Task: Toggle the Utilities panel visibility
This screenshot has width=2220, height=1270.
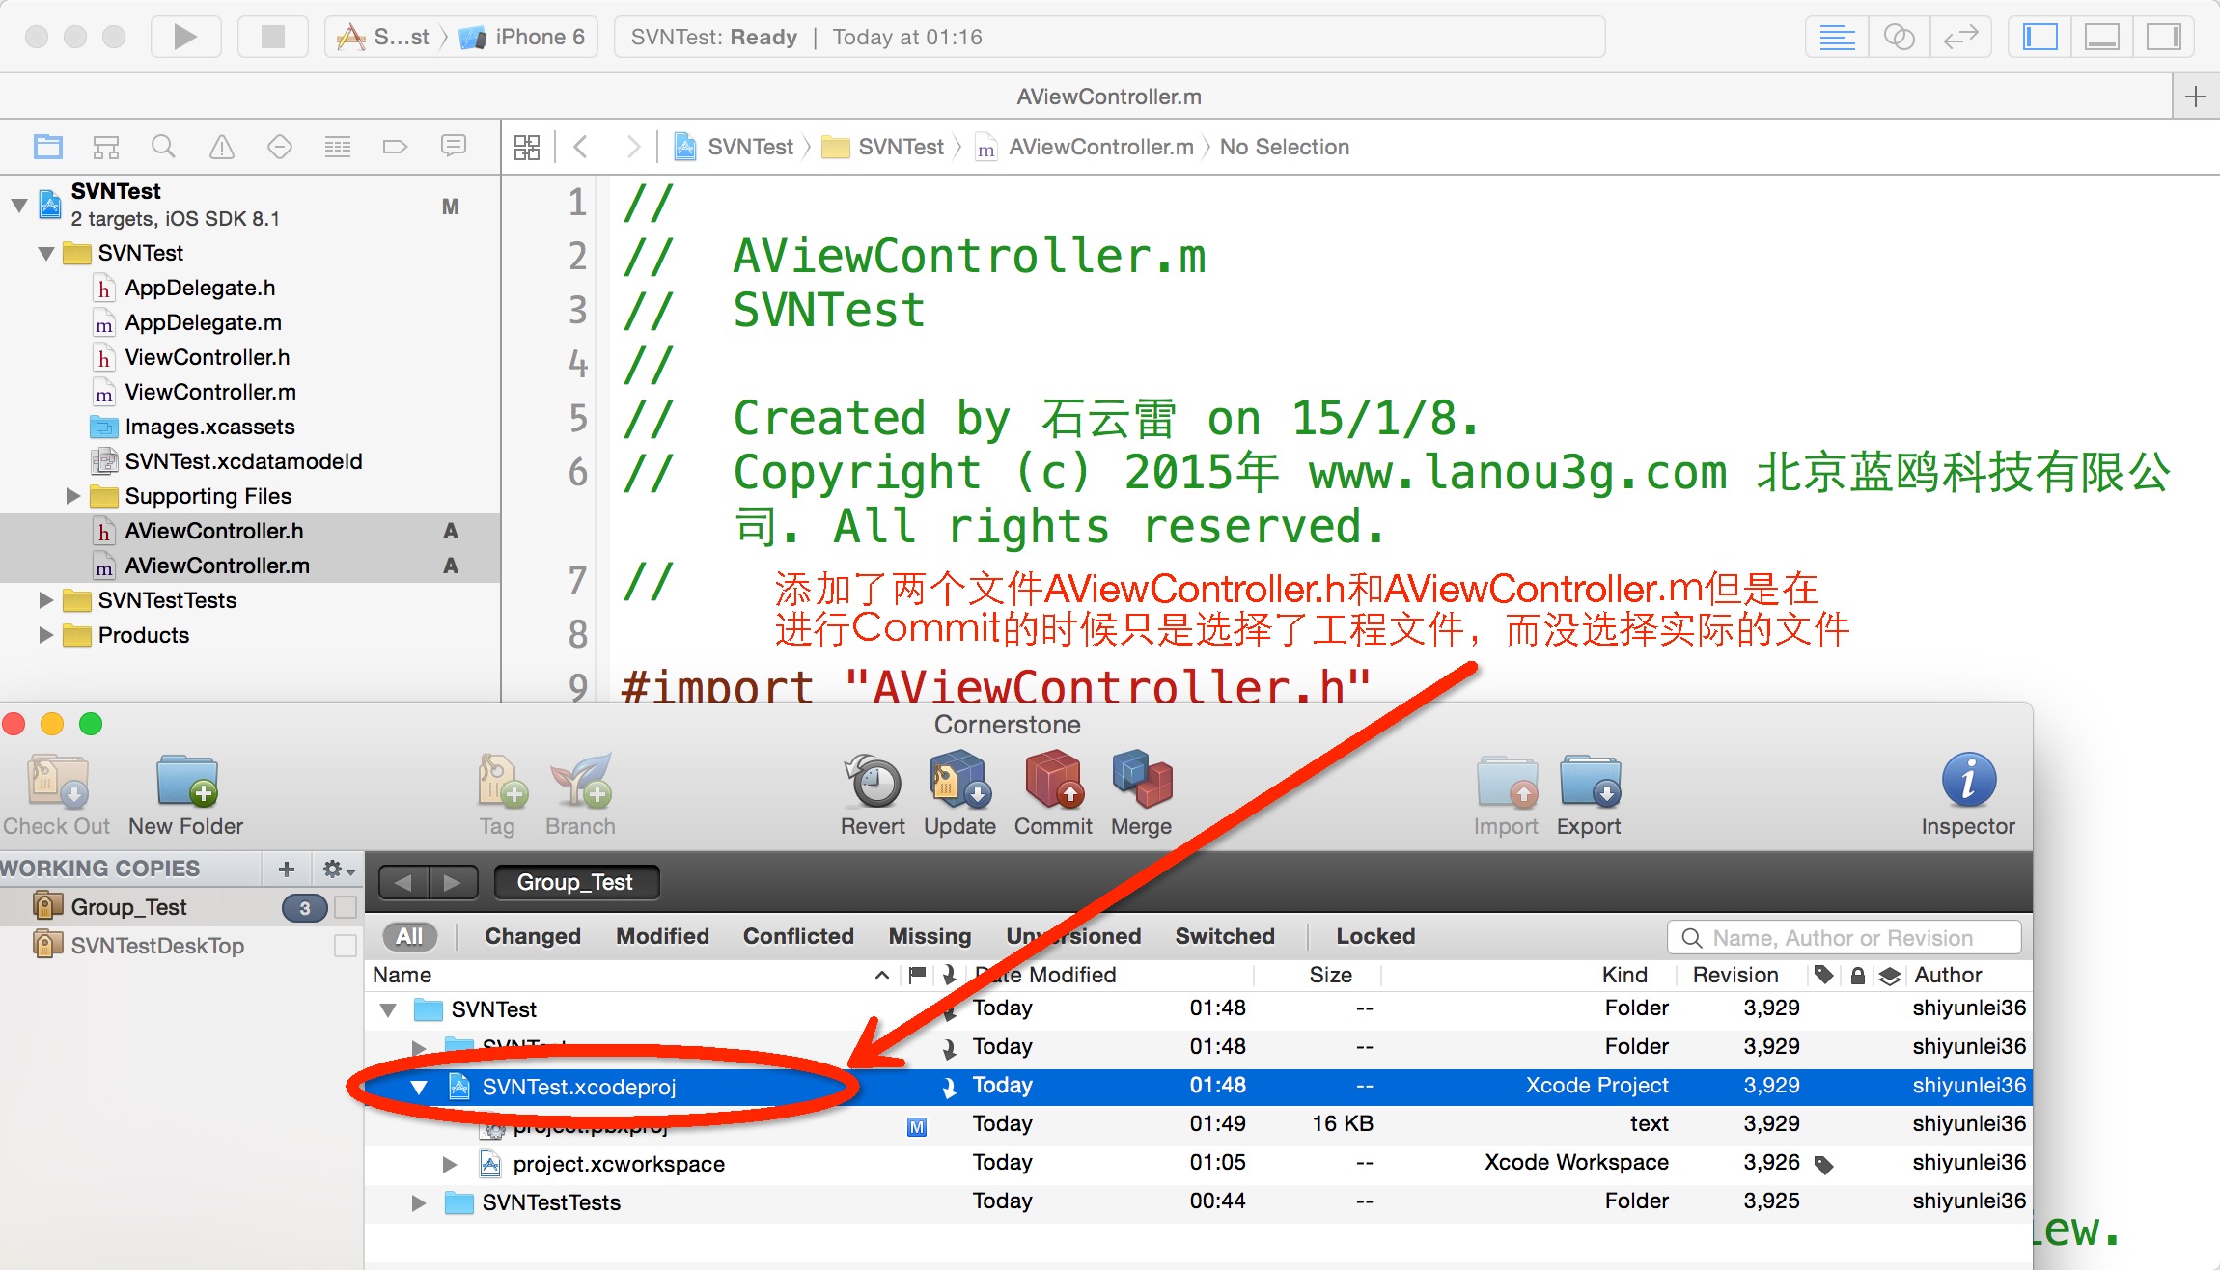Action: click(2163, 37)
